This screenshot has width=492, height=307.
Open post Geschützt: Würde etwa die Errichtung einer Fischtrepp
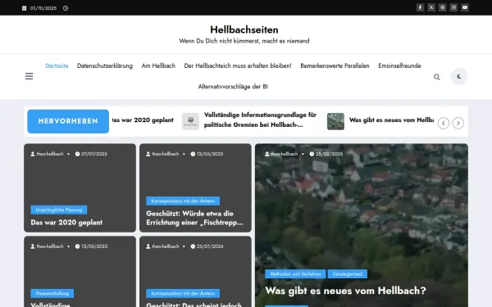click(194, 218)
